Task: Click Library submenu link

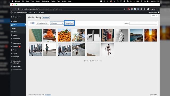Action: pyautogui.click(x=13, y=29)
